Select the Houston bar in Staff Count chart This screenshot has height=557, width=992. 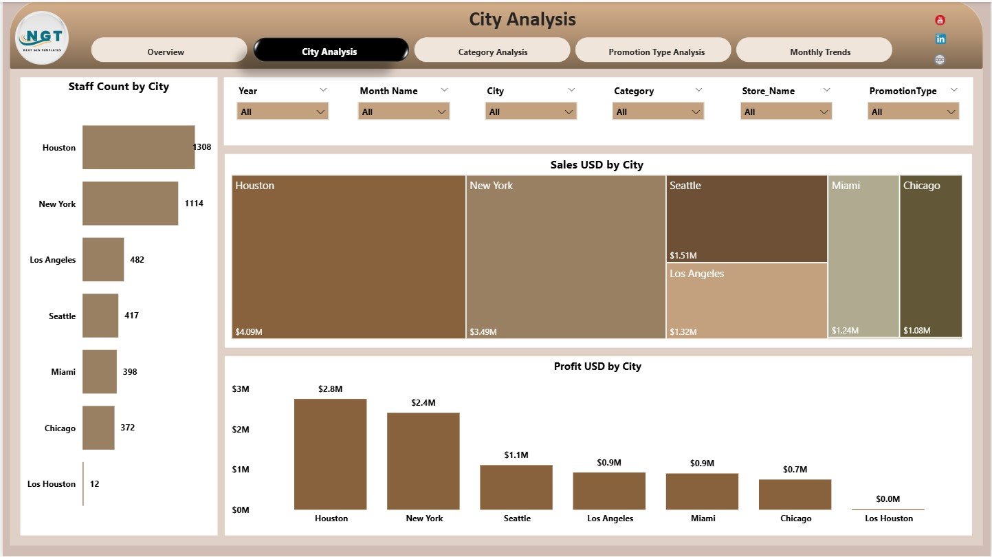pos(137,147)
